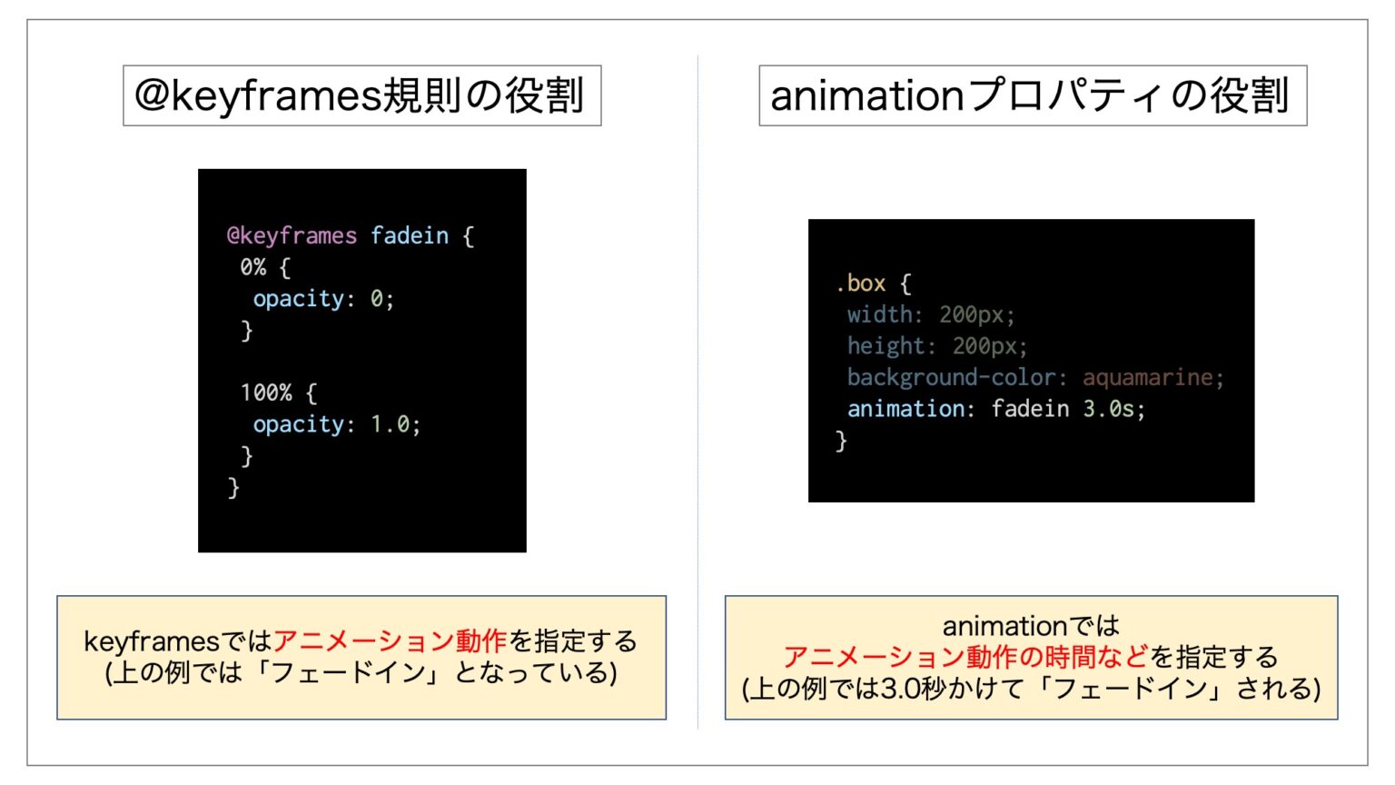Click the divider between the two panels
The image size is (1395, 785).
697,391
